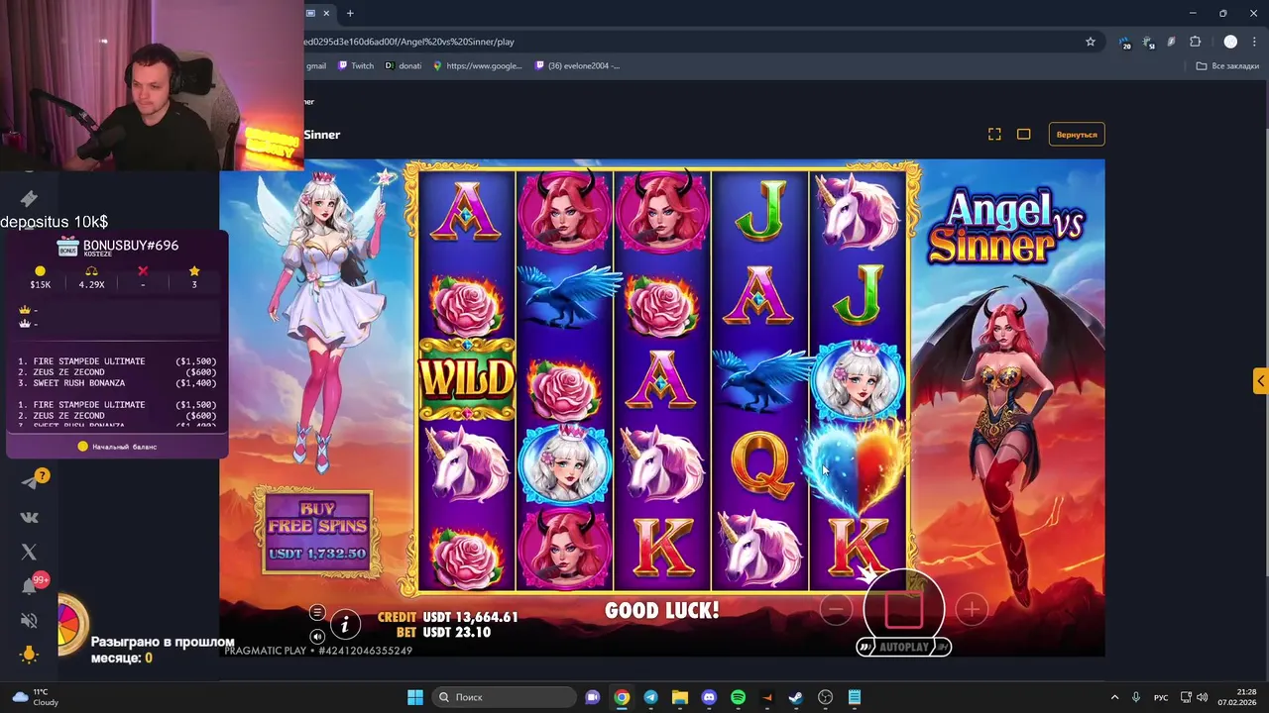Open the Все закладки folder

click(x=1227, y=66)
